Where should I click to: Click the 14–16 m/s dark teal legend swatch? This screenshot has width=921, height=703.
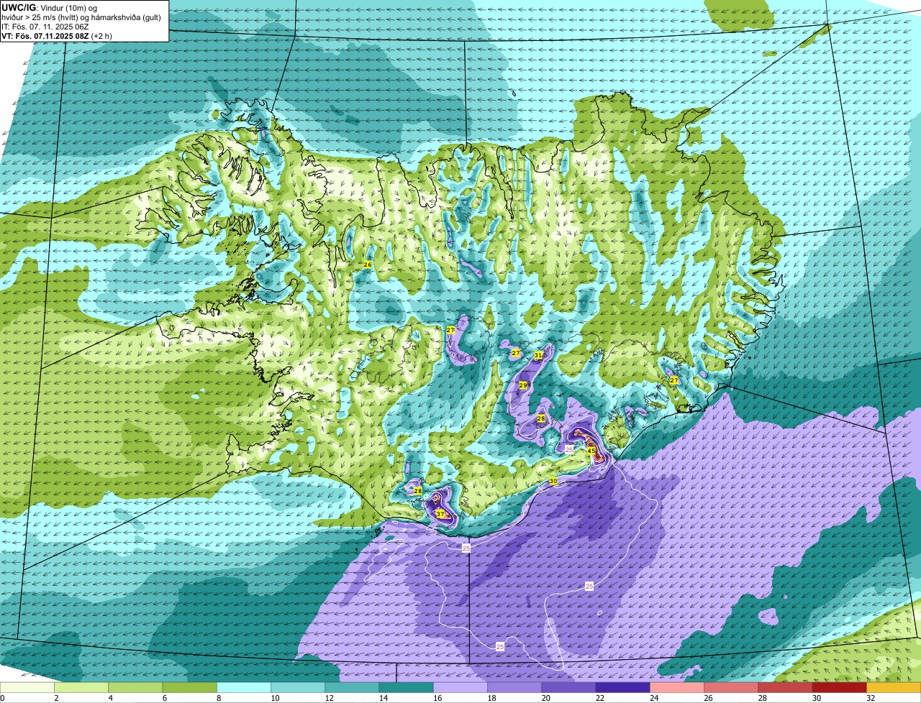coord(407,687)
